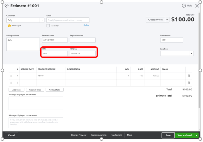The image size is (203, 142).
Task: Click Clear all lines button
Action: [35, 90]
